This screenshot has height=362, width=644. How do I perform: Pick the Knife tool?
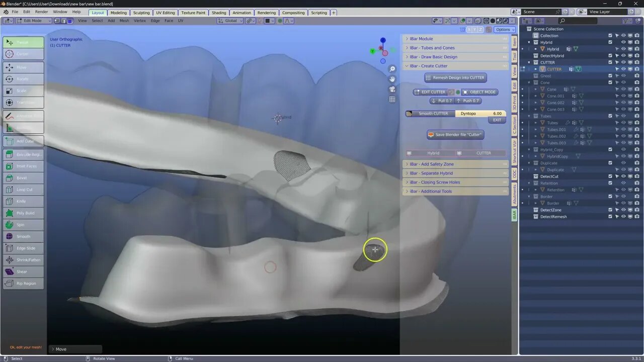tap(23, 201)
